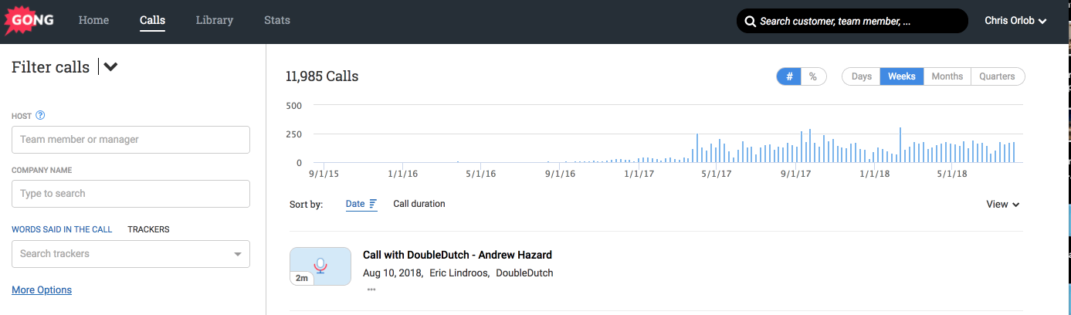Expand the Filter calls chevron
The width and height of the screenshot is (1071, 315).
click(x=110, y=67)
